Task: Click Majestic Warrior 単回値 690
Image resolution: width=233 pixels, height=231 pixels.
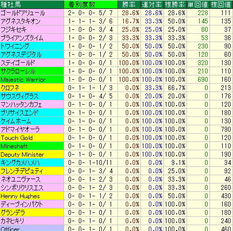Action: 203,79
